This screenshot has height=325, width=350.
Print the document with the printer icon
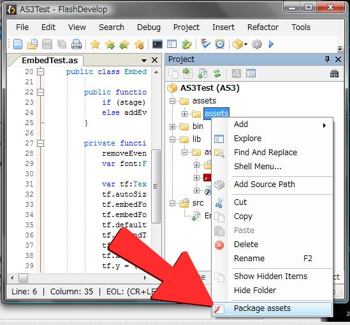tap(77, 44)
